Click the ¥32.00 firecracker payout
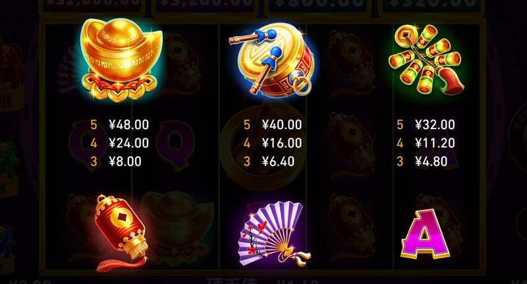527x284 pixels. (x=435, y=125)
